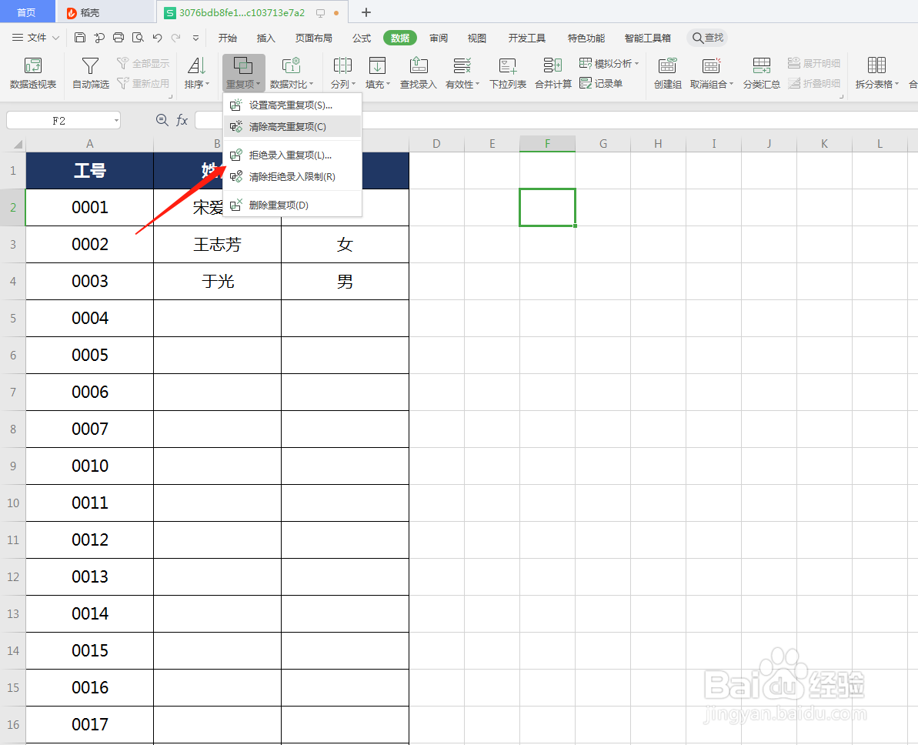Choose 设置高亮重复项(S) menu entry
This screenshot has height=745, width=918.
[292, 105]
